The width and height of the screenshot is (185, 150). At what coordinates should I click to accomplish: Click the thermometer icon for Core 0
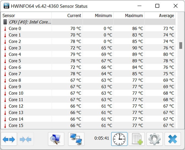click(5, 29)
